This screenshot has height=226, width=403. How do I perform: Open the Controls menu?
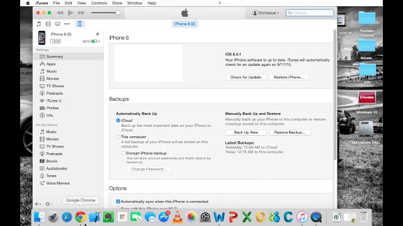pyautogui.click(x=99, y=3)
